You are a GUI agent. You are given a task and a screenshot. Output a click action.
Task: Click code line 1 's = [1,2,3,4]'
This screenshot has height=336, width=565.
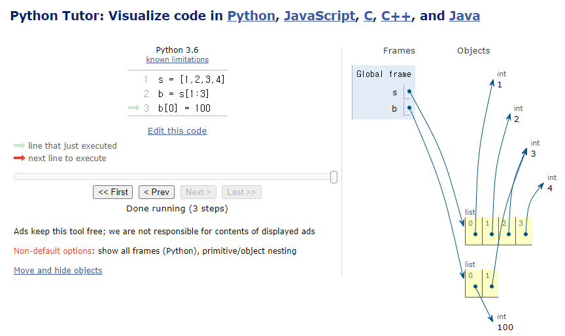click(192, 80)
